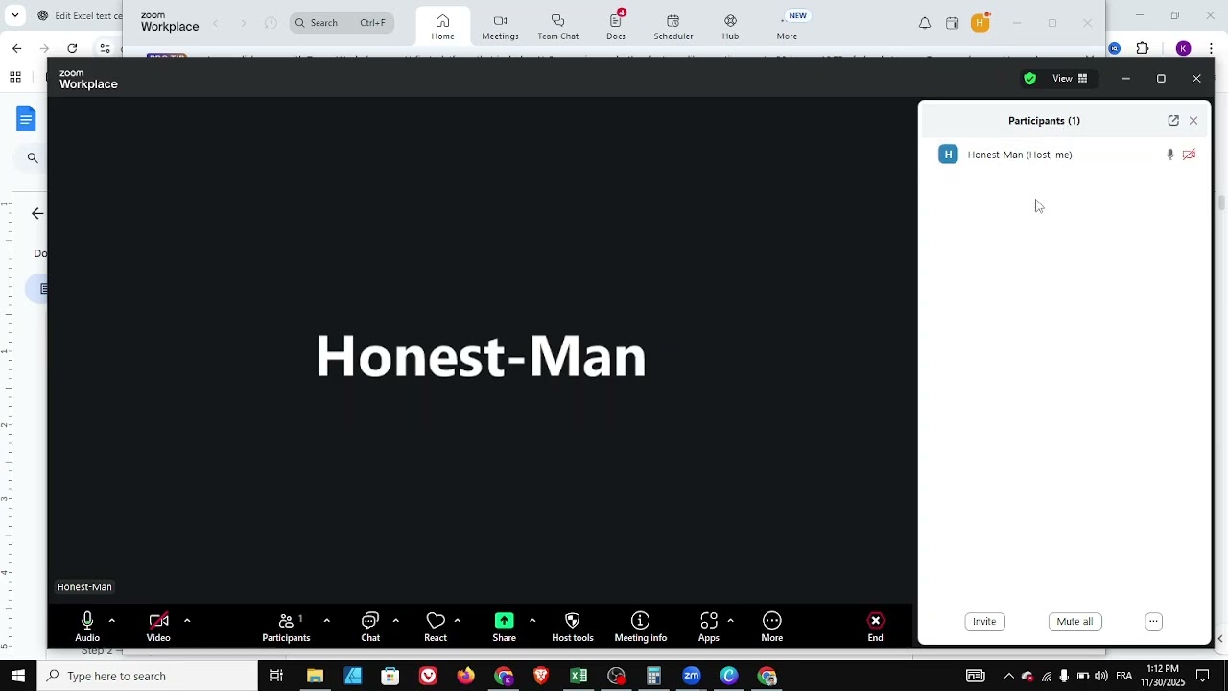Viewport: 1228px width, 691px height.
Task: Toggle Honest-Man's microphone icon in participant list
Action: pos(1169,155)
